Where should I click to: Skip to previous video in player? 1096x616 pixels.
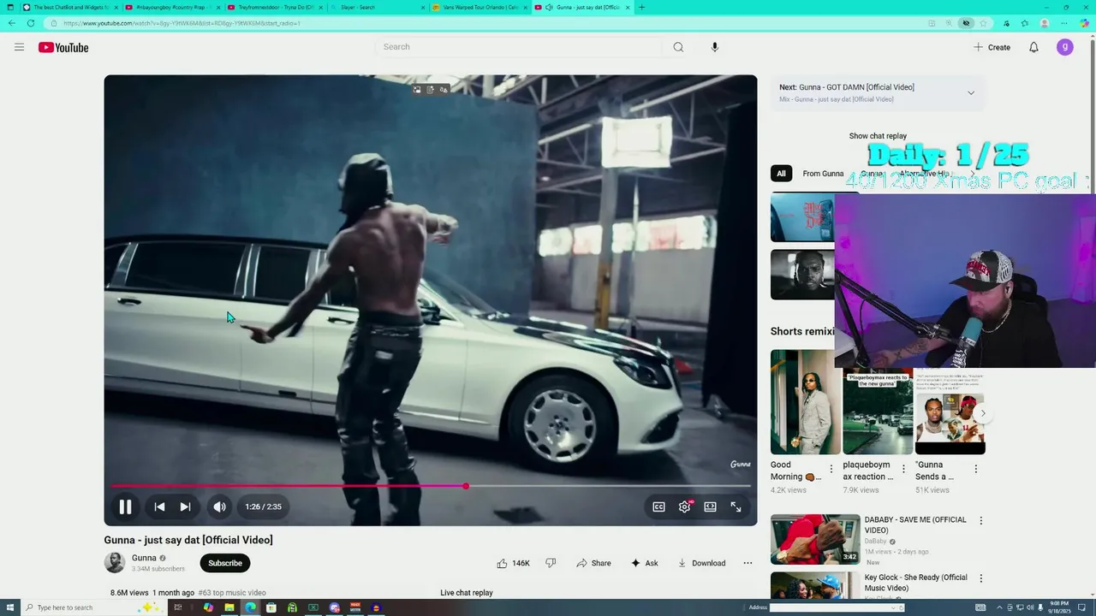tap(159, 506)
